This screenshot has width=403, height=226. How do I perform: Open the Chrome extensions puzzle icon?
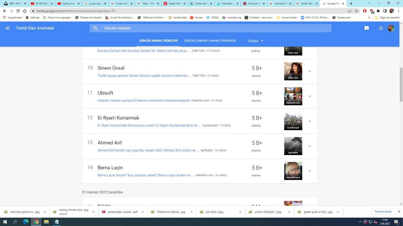click(x=378, y=11)
